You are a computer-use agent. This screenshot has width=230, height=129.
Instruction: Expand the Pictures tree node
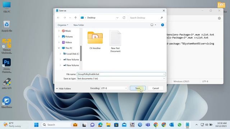(x=59, y=37)
